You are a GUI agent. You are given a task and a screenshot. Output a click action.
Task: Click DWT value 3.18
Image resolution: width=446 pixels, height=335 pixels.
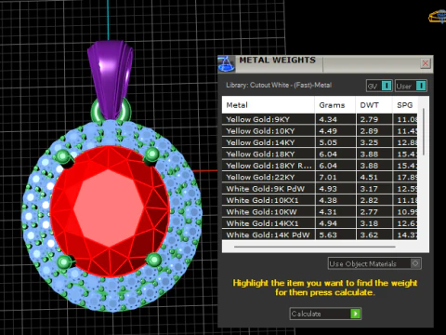pos(369,223)
